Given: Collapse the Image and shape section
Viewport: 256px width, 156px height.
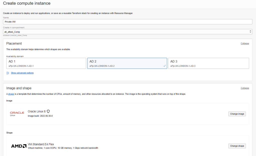Looking at the screenshot, I should pyautogui.click(x=245, y=88).
